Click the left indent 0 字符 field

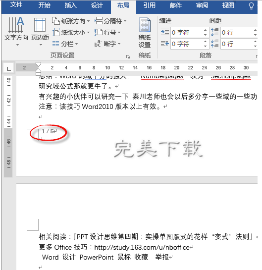point(187,32)
